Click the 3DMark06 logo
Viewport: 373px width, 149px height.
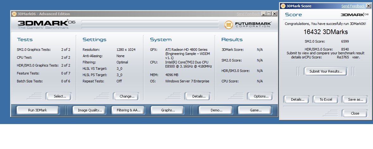tap(47, 24)
